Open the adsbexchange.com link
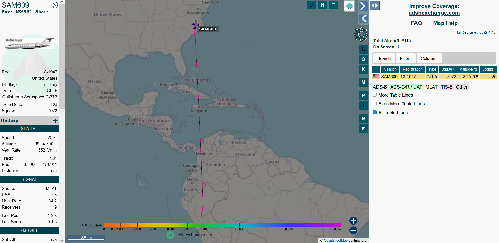This screenshot has height=243, width=499. tap(434, 13)
